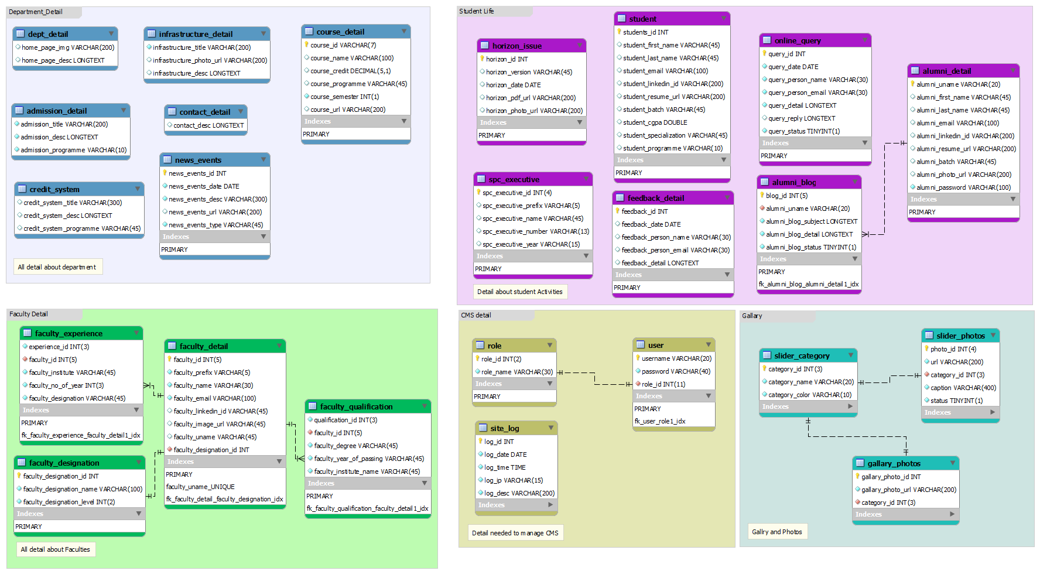Click the dept_detail table icon
1040x574 pixels.
(20, 34)
